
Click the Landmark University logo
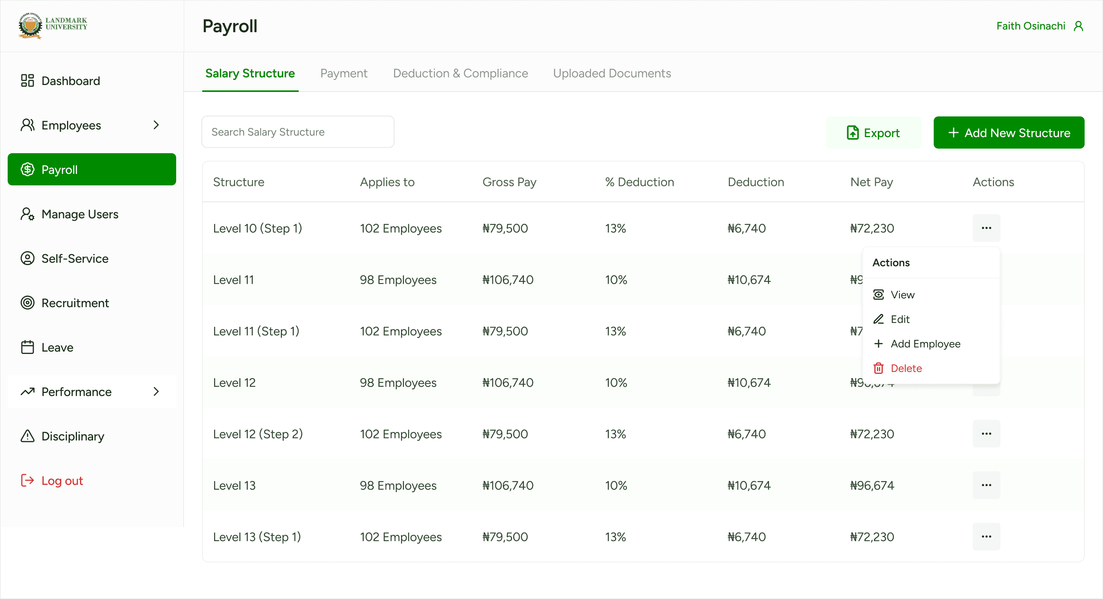point(53,26)
